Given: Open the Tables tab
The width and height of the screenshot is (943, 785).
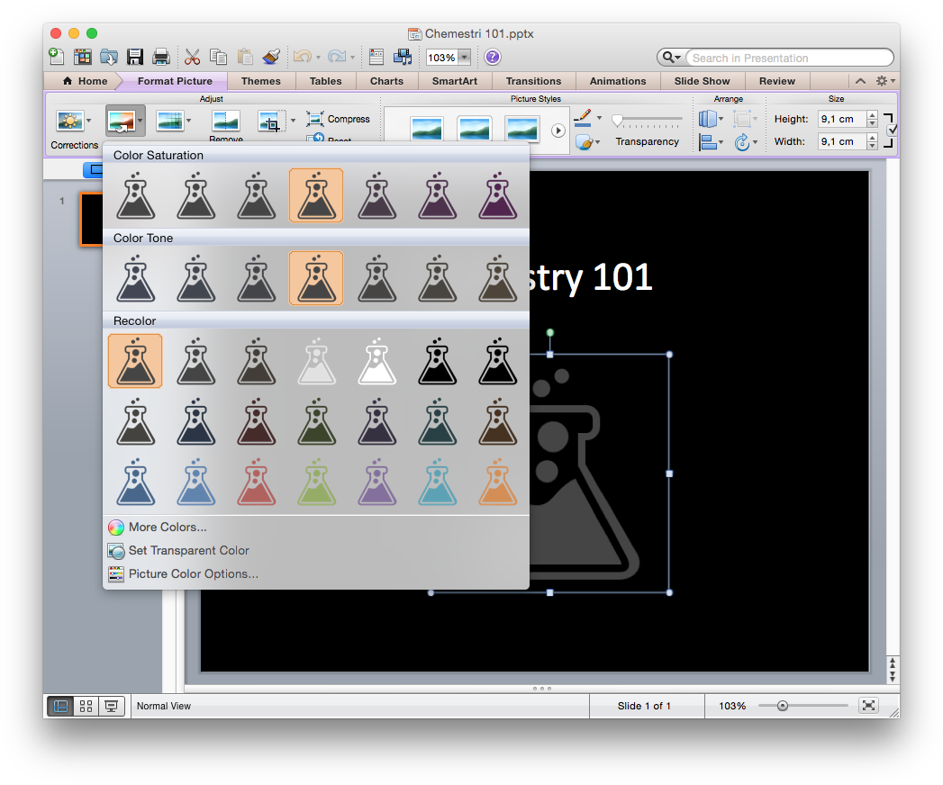Looking at the screenshot, I should [x=325, y=81].
